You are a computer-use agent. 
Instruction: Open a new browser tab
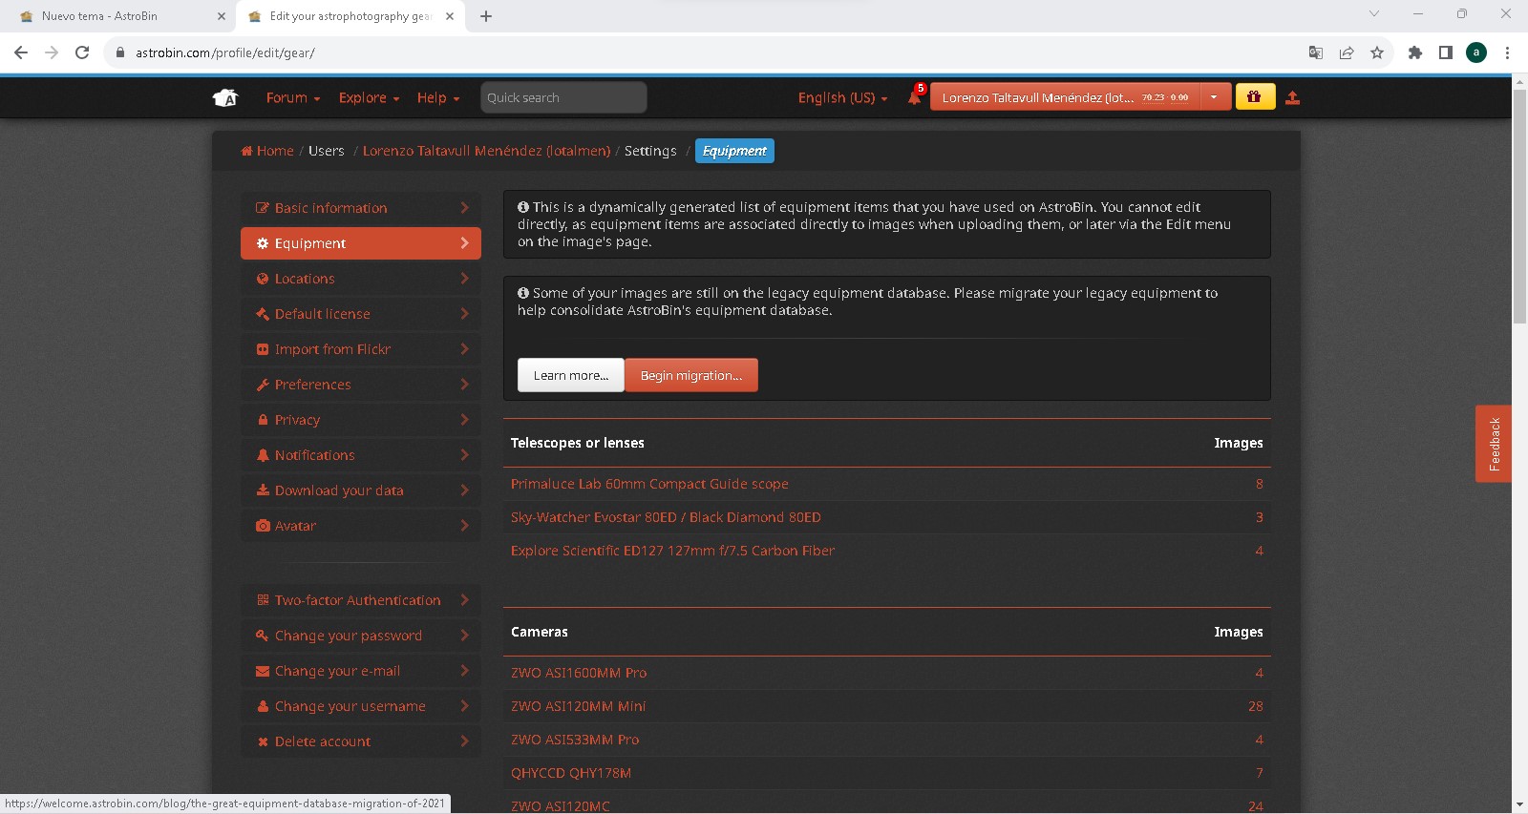(x=486, y=16)
